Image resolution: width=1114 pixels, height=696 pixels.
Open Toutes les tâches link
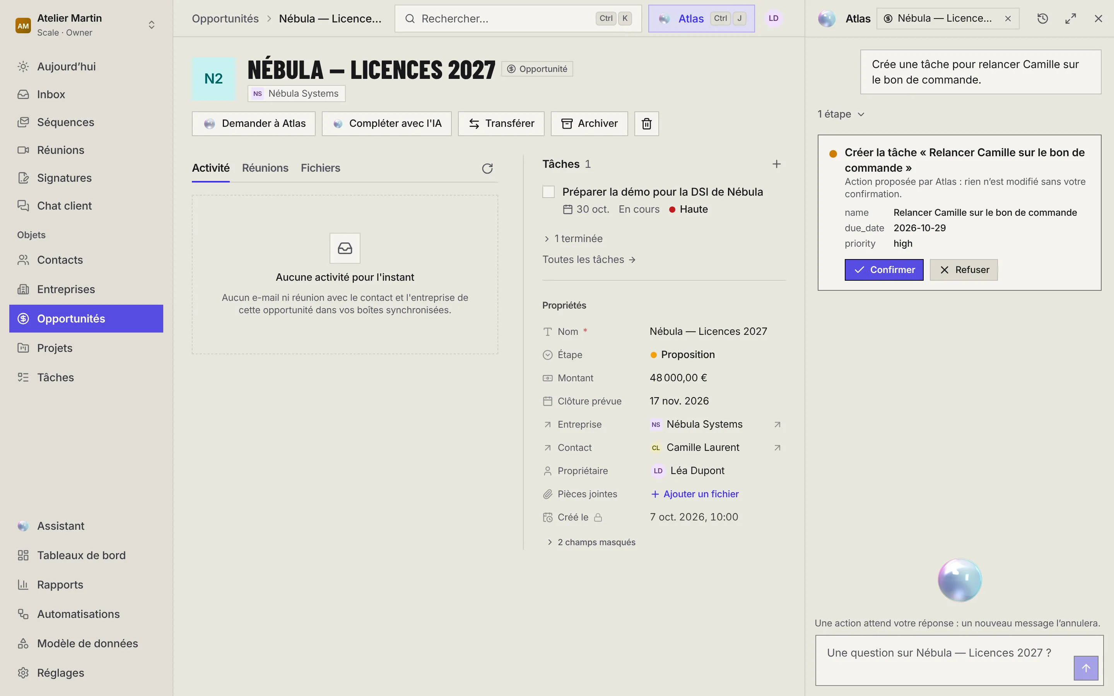click(589, 259)
